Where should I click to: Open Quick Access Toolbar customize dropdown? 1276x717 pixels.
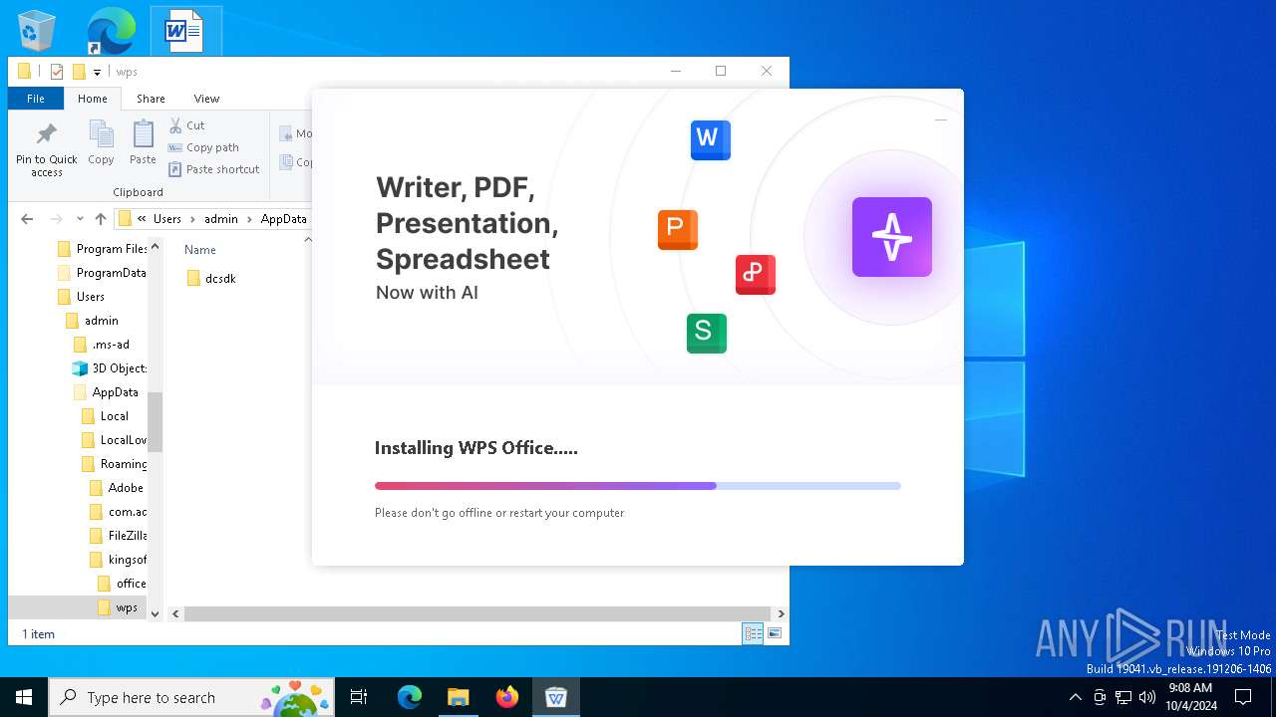[97, 72]
